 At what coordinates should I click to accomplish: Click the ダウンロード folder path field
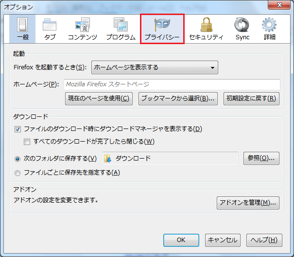click(x=170, y=159)
